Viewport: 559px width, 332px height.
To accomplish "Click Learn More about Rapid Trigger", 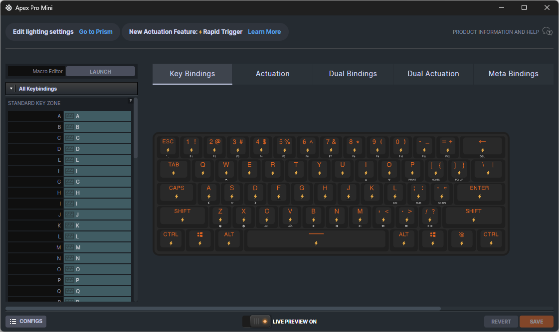I will [x=264, y=32].
